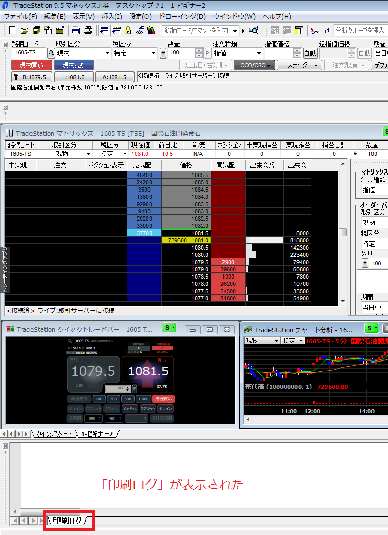Click the colored cubes icon in toolbar

tap(151, 31)
